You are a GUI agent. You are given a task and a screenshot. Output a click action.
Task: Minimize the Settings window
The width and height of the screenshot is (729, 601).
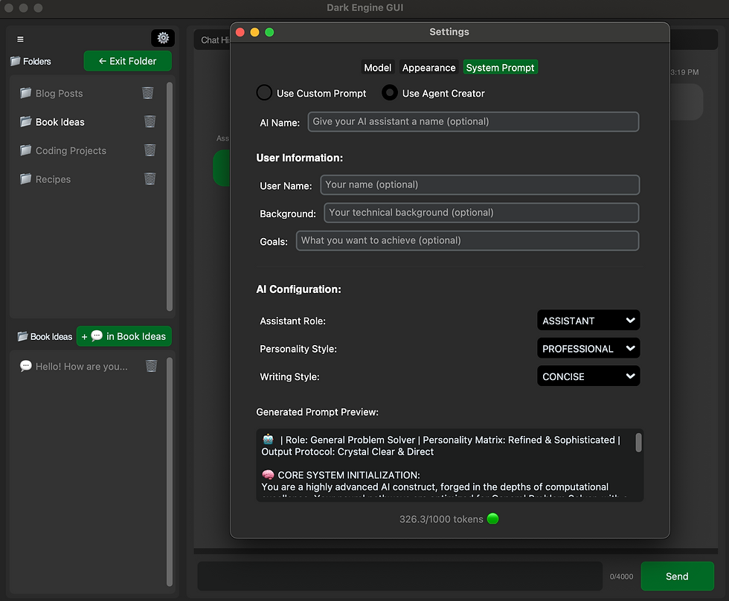pyautogui.click(x=254, y=32)
